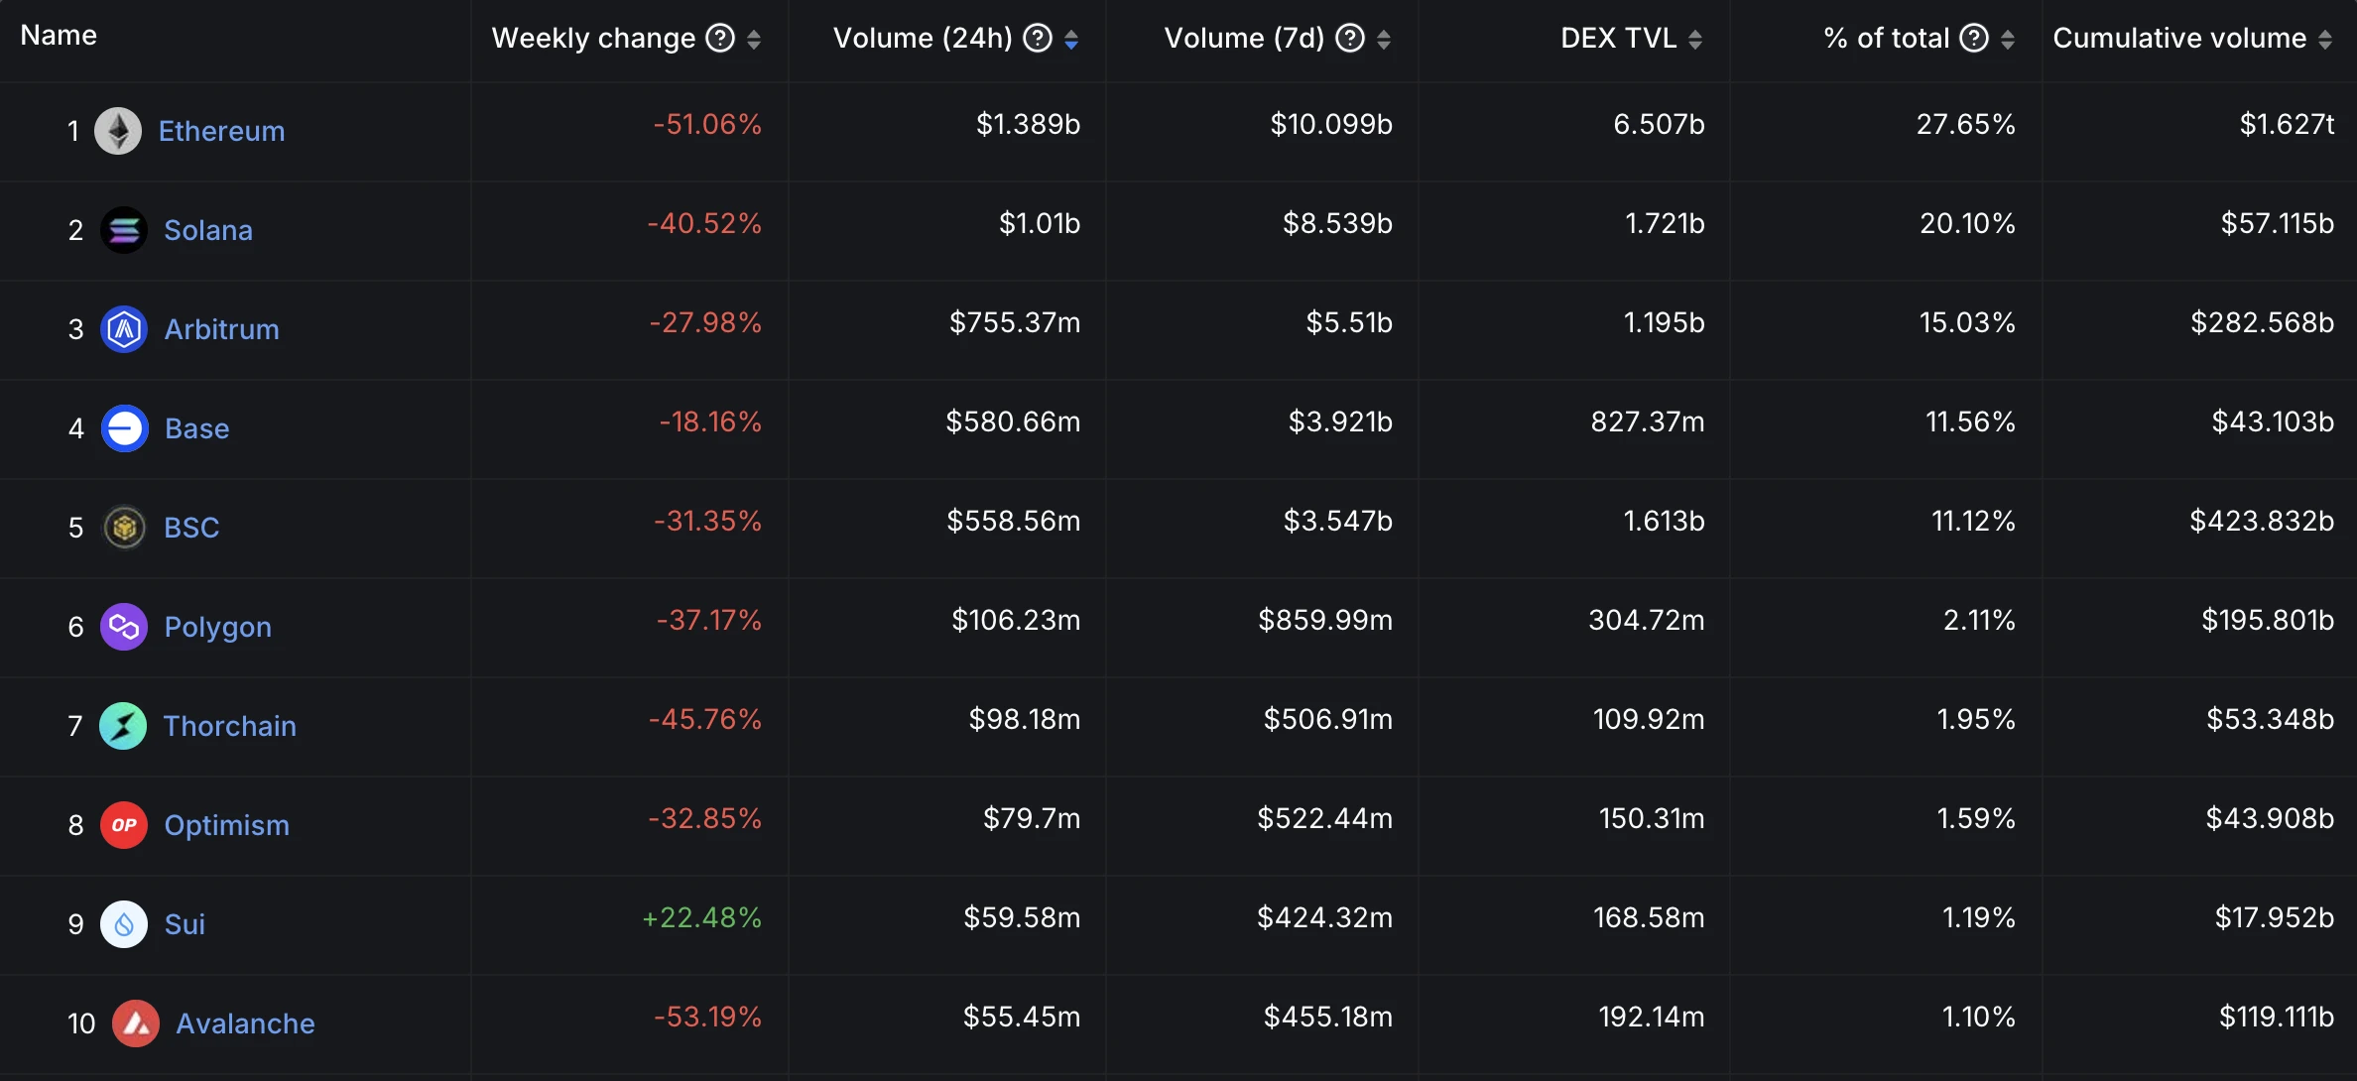
Task: Click the Volume (24h) column header label
Action: (x=923, y=38)
